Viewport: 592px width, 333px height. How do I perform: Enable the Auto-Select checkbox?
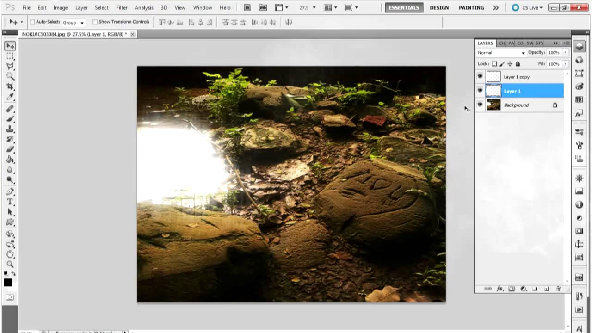(x=32, y=22)
